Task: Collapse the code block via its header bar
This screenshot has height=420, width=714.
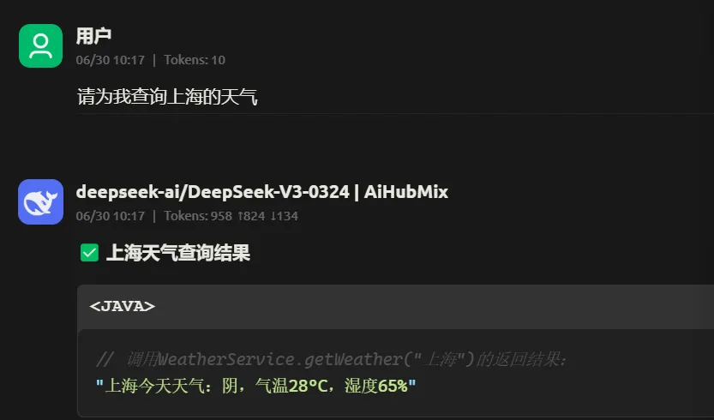Action: pos(396,307)
